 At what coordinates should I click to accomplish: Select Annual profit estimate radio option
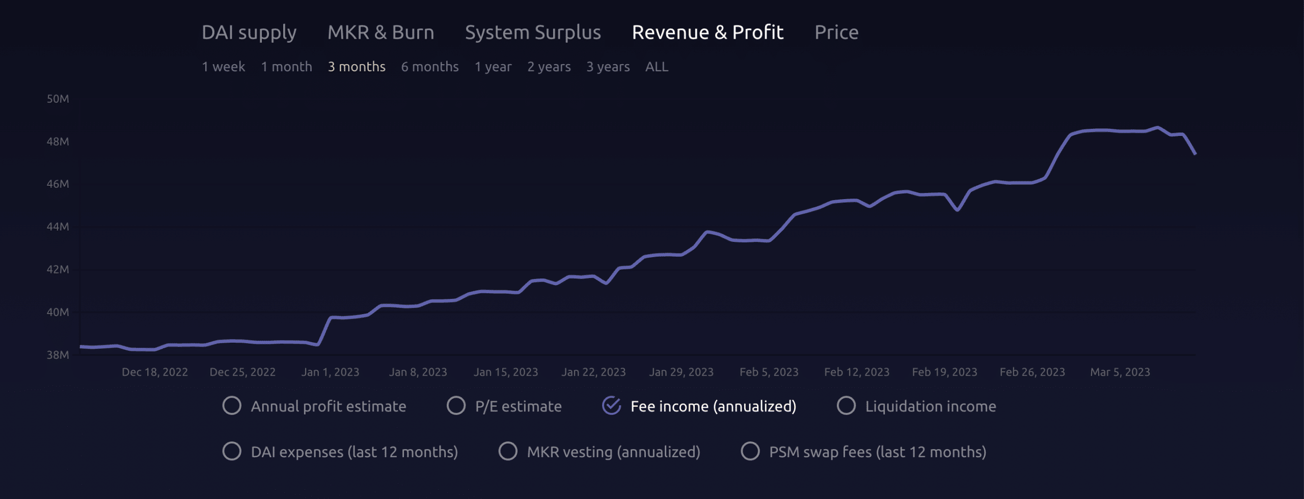click(x=314, y=406)
